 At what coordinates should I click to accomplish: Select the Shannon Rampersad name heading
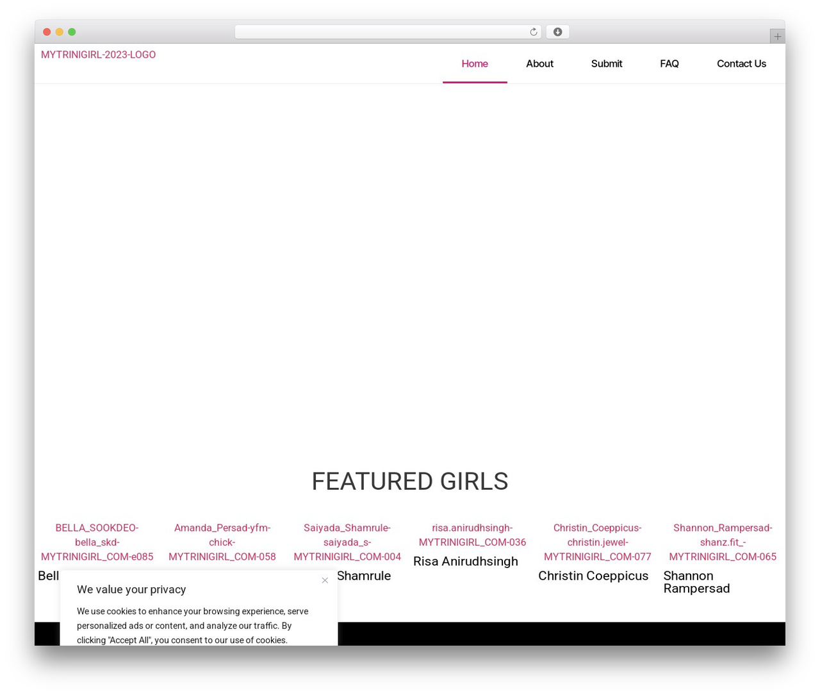697,582
